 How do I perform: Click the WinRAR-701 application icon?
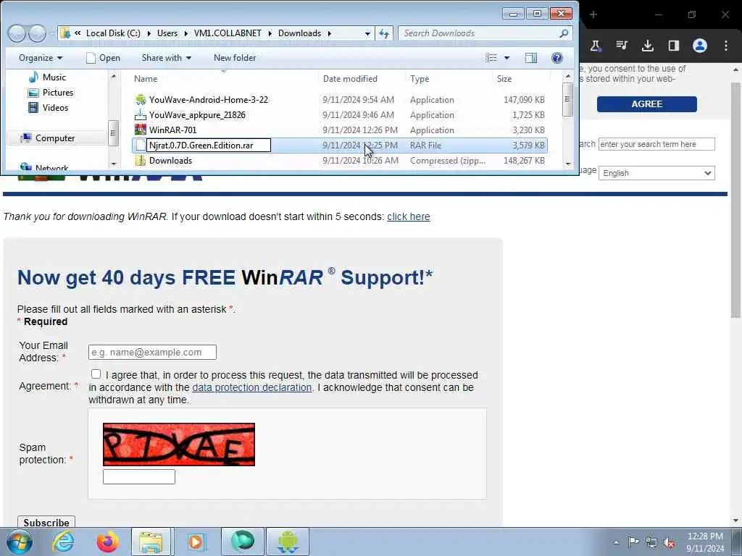141,130
